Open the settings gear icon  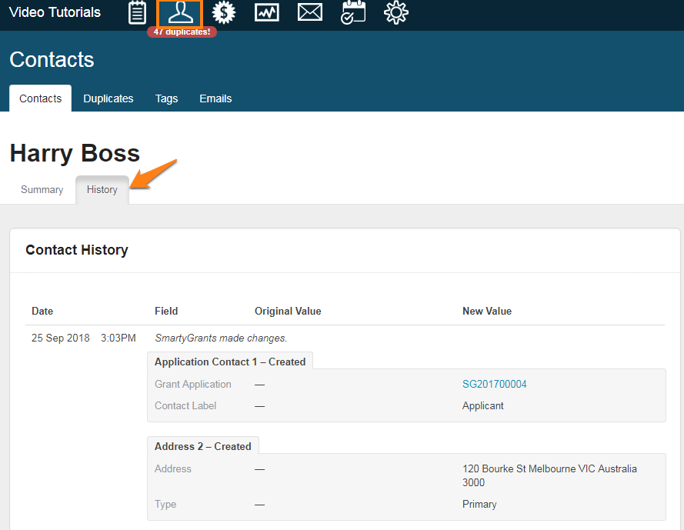396,12
